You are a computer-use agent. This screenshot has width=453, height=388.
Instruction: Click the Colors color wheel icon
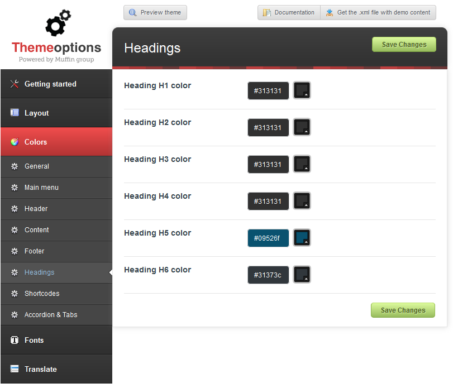coord(15,142)
